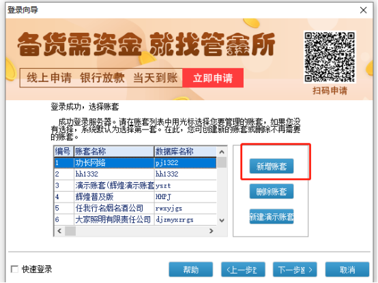Select account row hh1332

pos(135,174)
